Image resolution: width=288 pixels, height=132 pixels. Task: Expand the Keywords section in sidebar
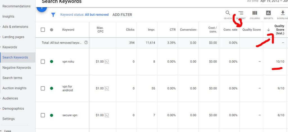10,47
